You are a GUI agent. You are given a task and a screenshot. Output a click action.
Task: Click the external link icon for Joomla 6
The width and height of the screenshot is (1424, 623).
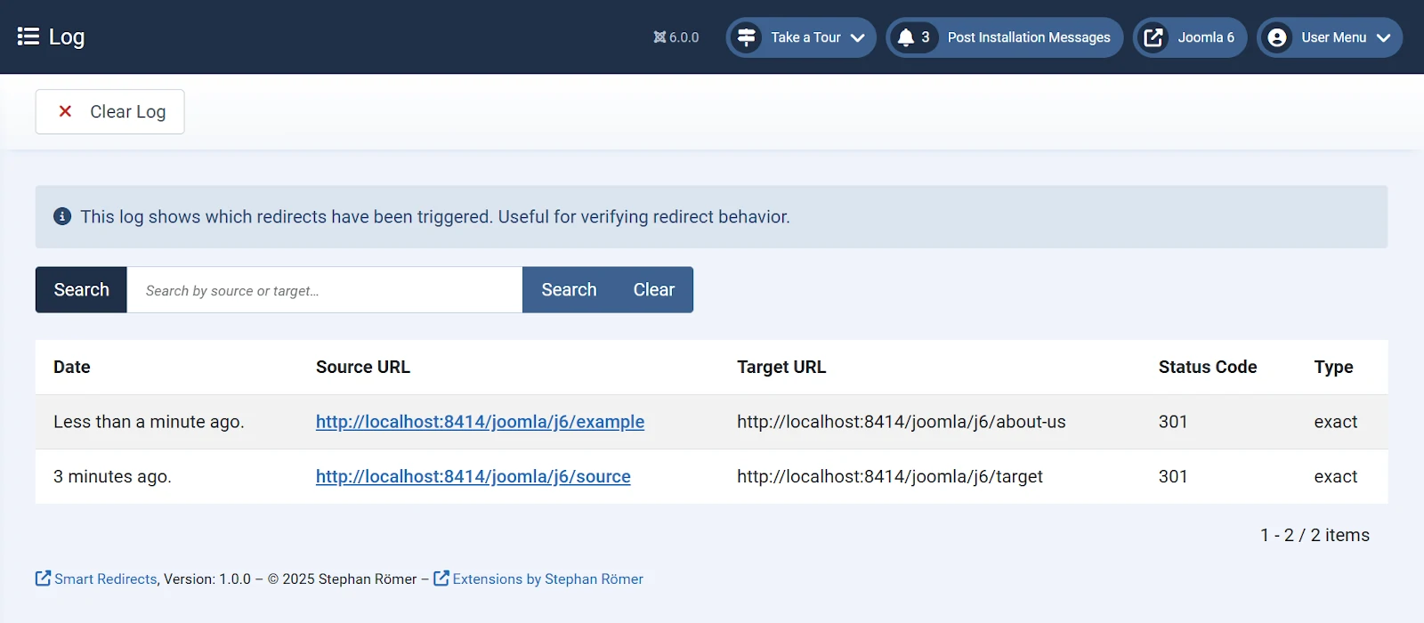click(x=1153, y=37)
